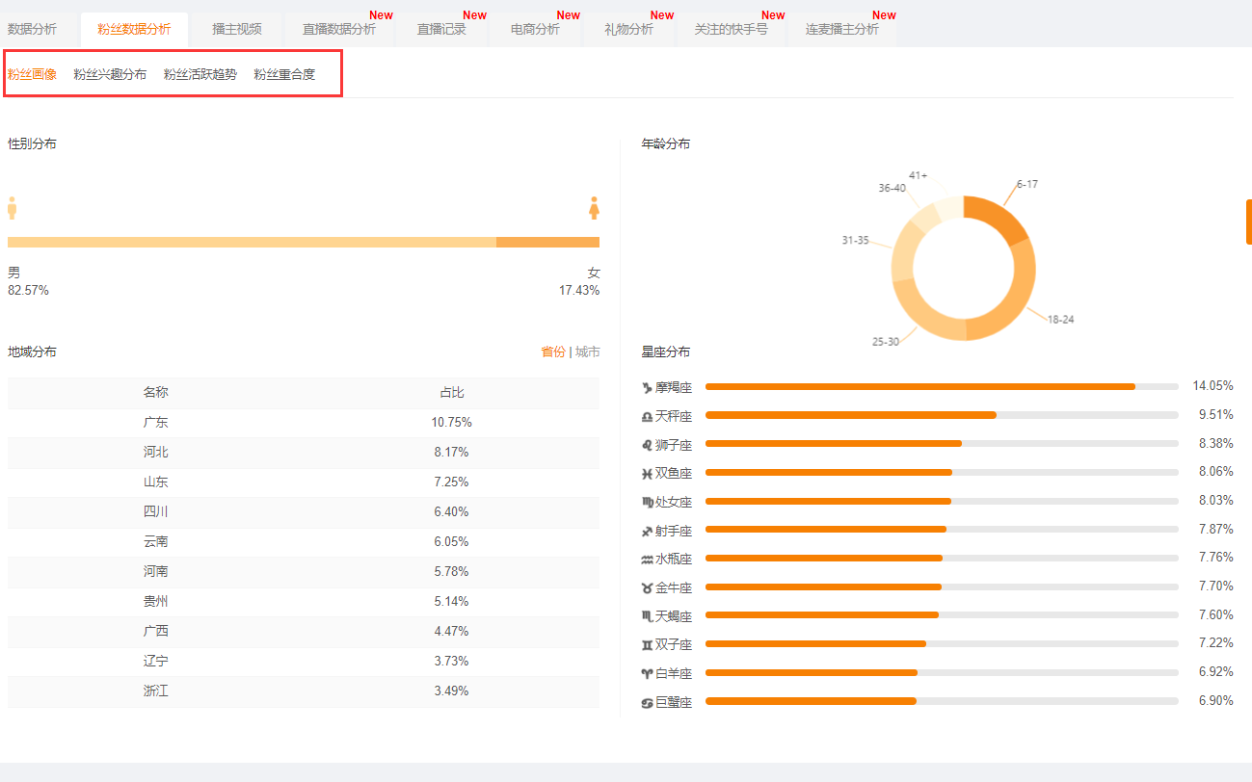Click the orange side handle on right edge

click(1249, 222)
